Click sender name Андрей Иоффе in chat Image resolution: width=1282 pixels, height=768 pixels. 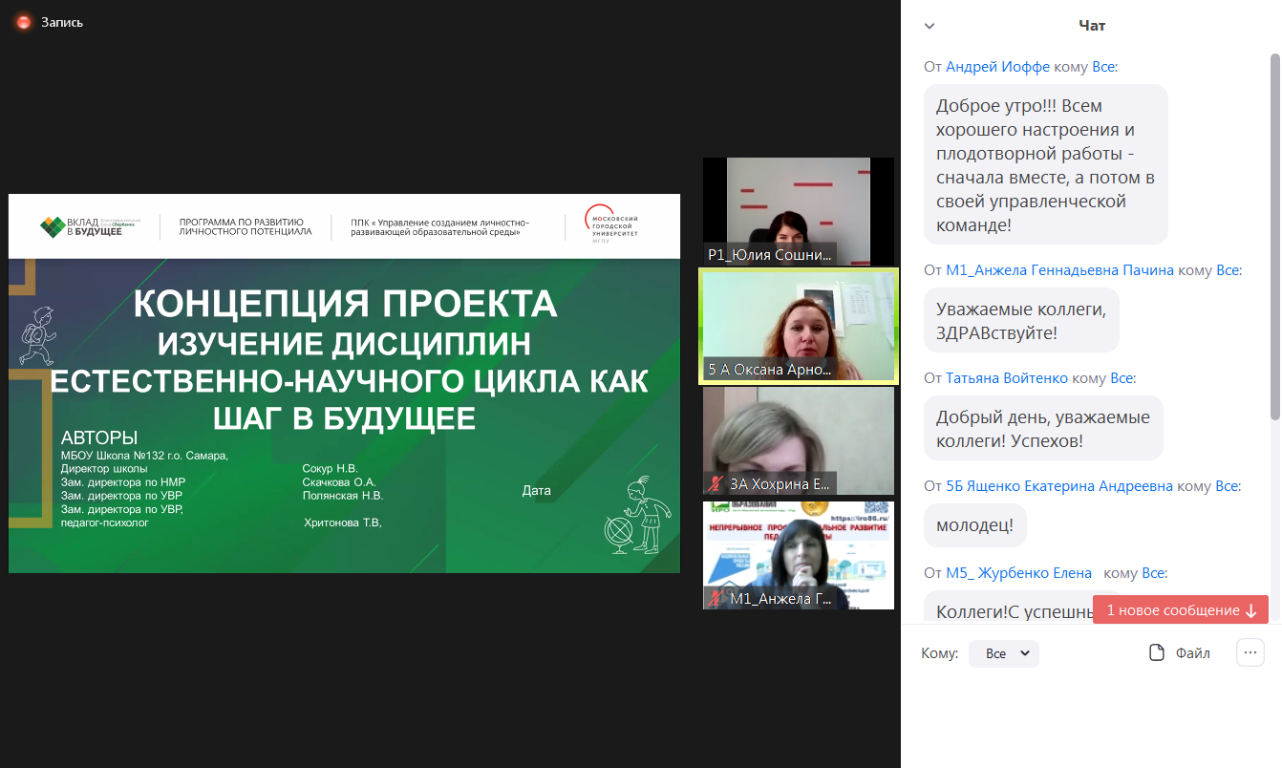coord(997,67)
